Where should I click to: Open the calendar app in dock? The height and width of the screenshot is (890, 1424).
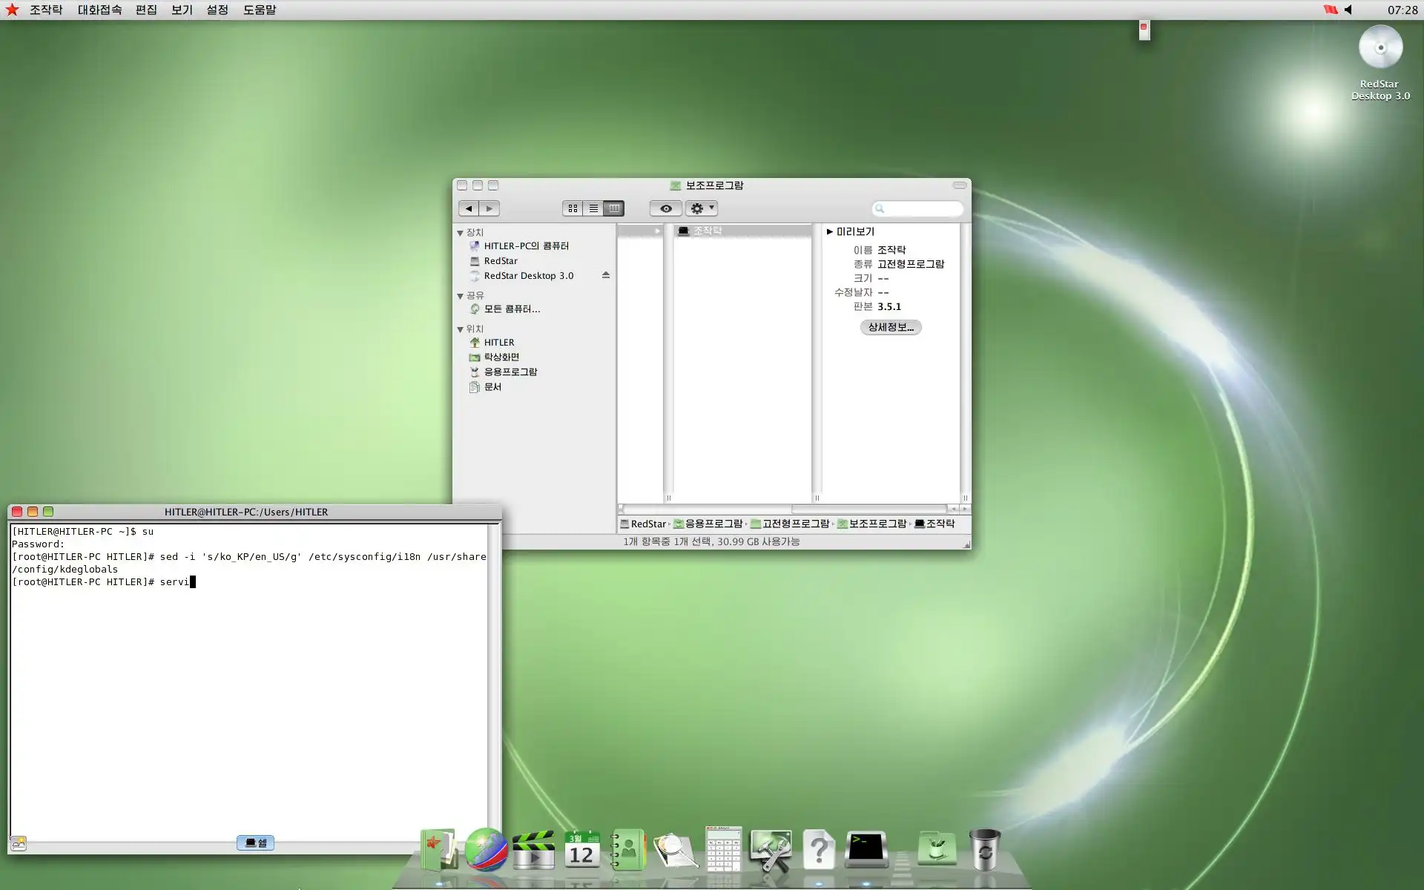coord(581,850)
